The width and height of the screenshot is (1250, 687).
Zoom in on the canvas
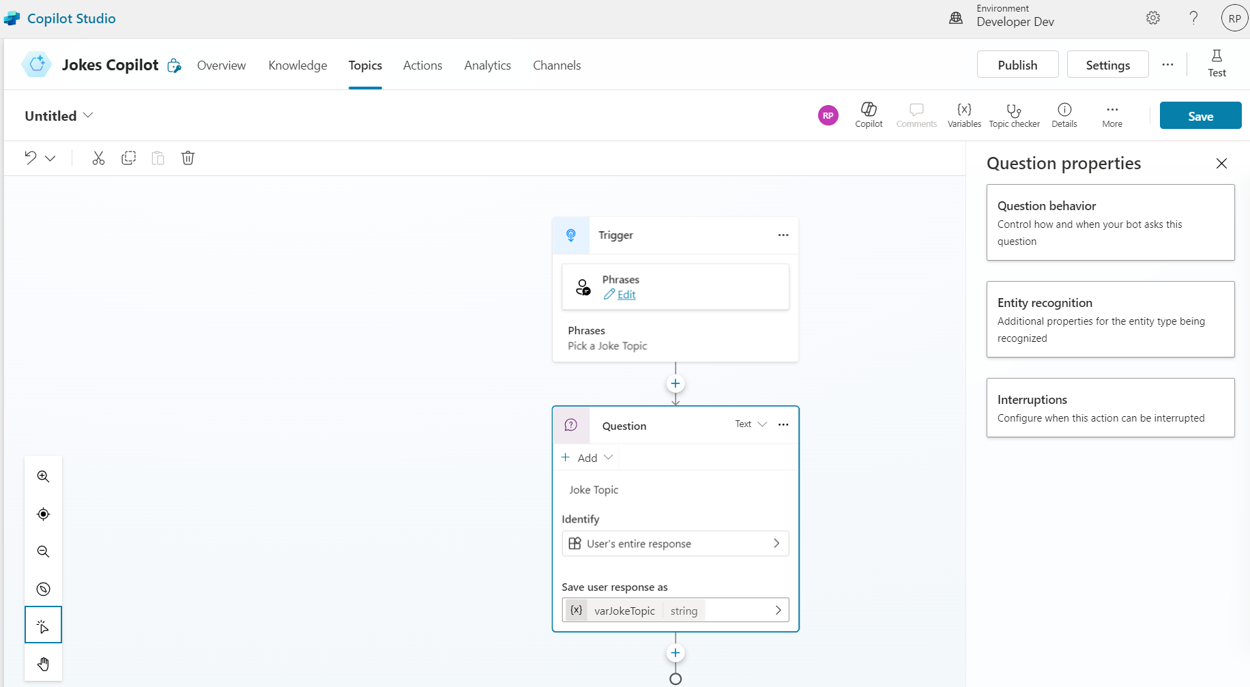(x=43, y=476)
